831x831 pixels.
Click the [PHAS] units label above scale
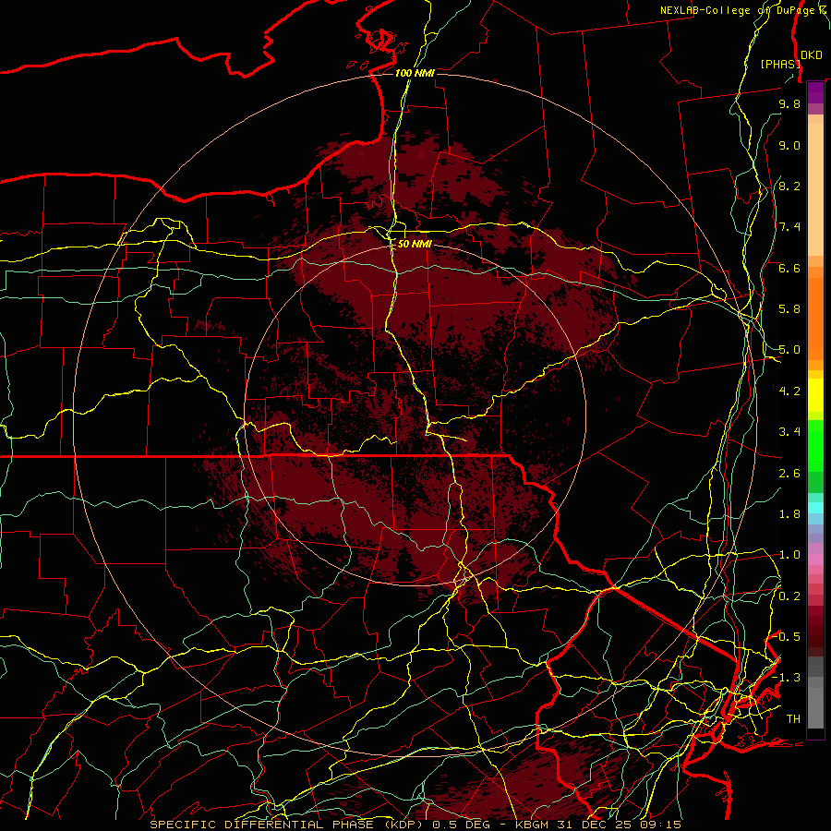(780, 64)
